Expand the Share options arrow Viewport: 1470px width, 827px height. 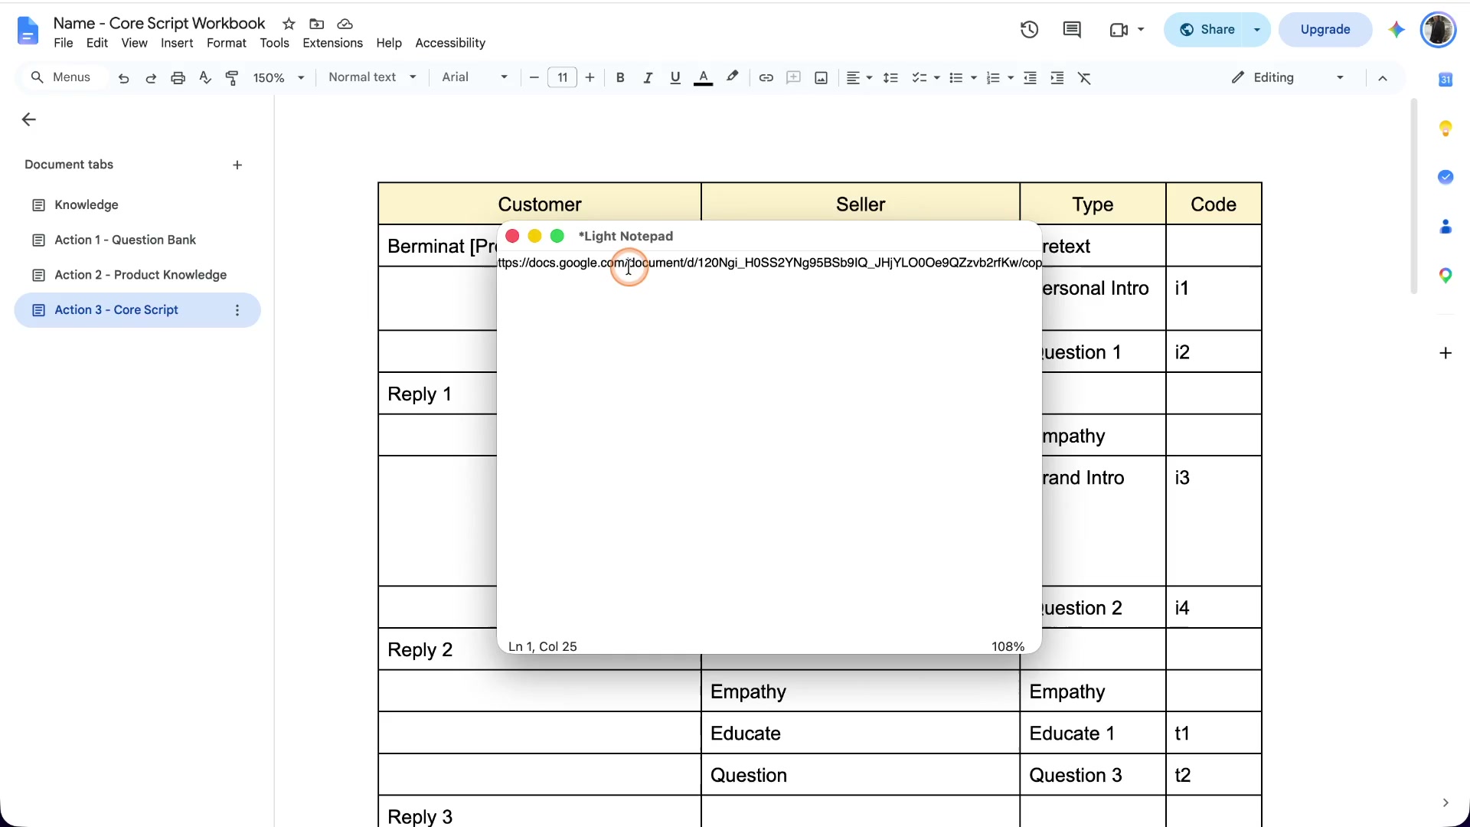(x=1256, y=30)
